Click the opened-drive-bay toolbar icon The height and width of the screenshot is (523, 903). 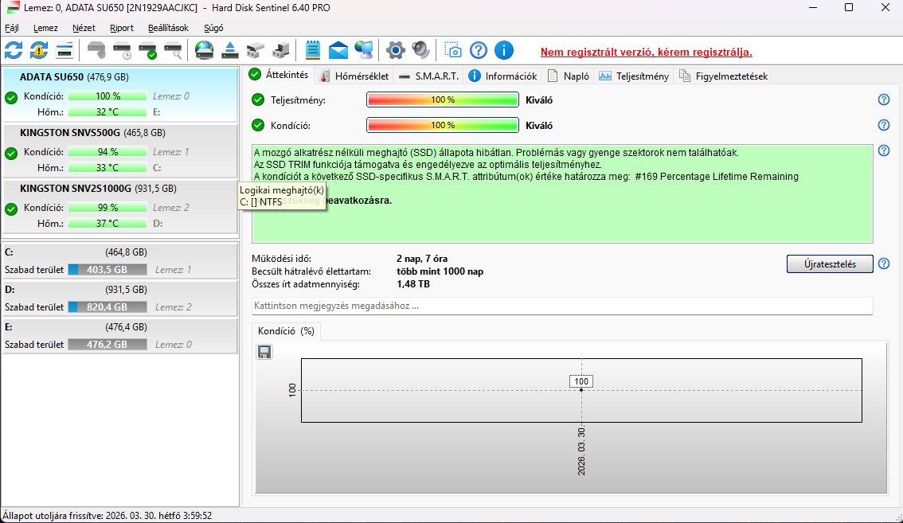pyautogui.click(x=255, y=51)
